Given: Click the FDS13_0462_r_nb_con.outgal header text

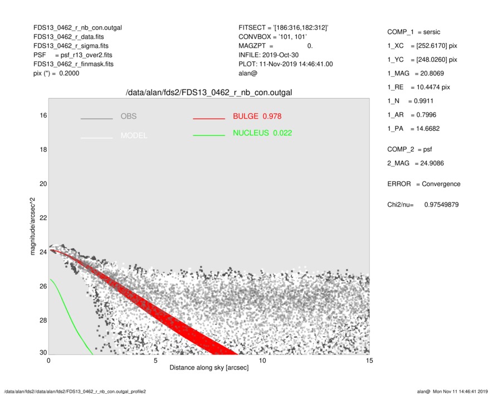Looking at the screenshot, I should [77, 28].
